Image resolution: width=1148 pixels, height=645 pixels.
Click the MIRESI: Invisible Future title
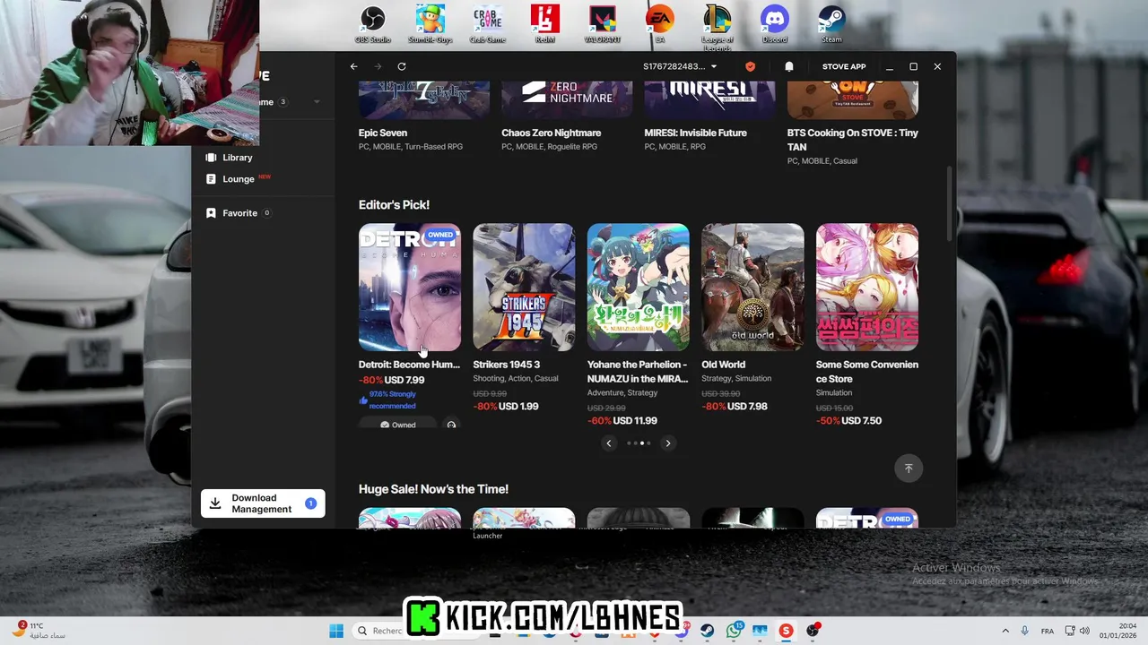[x=695, y=133]
